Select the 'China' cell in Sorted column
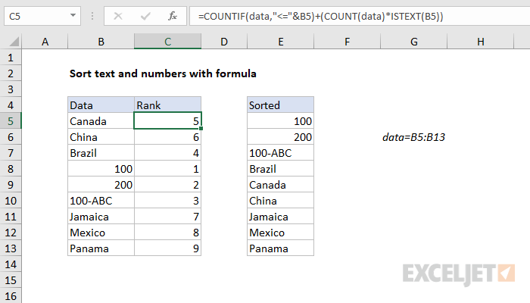Image resolution: width=530 pixels, height=303 pixels. (x=281, y=201)
